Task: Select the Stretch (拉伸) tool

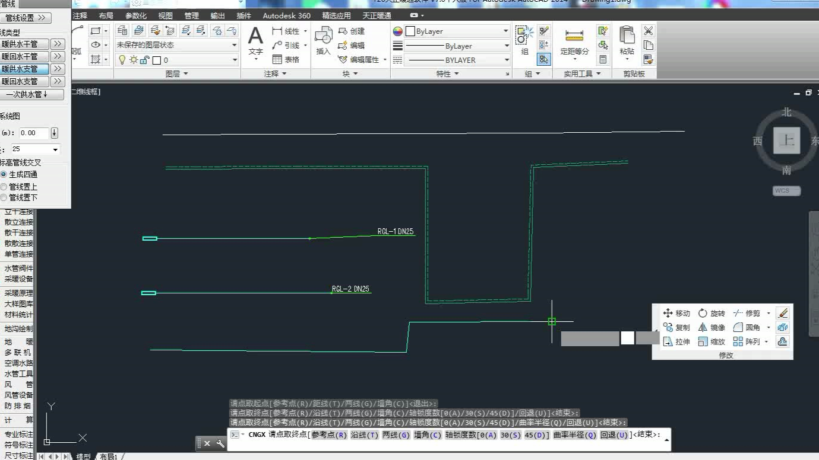Action: pyautogui.click(x=676, y=341)
